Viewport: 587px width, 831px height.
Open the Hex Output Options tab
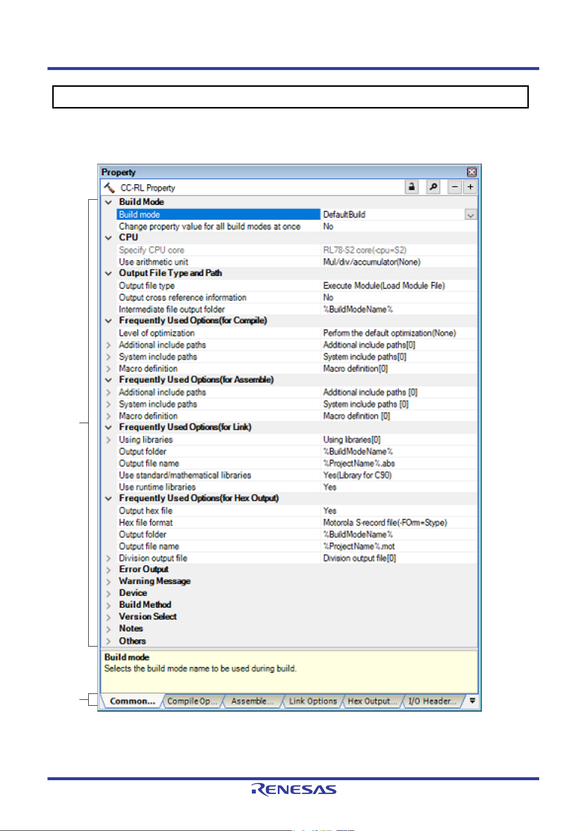372,701
